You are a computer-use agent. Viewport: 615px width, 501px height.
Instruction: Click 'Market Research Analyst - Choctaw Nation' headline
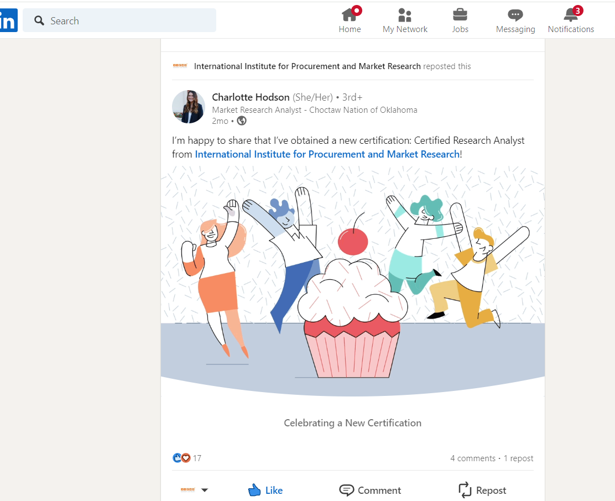(x=315, y=109)
